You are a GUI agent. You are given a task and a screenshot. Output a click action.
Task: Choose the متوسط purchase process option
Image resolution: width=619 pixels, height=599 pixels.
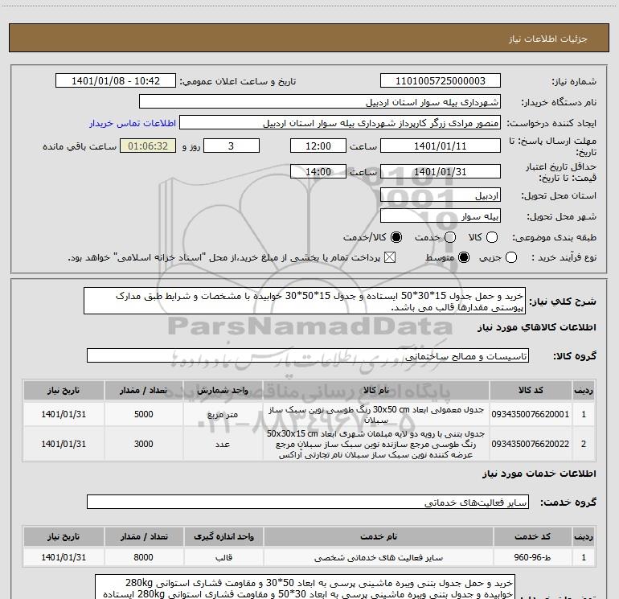tap(464, 257)
